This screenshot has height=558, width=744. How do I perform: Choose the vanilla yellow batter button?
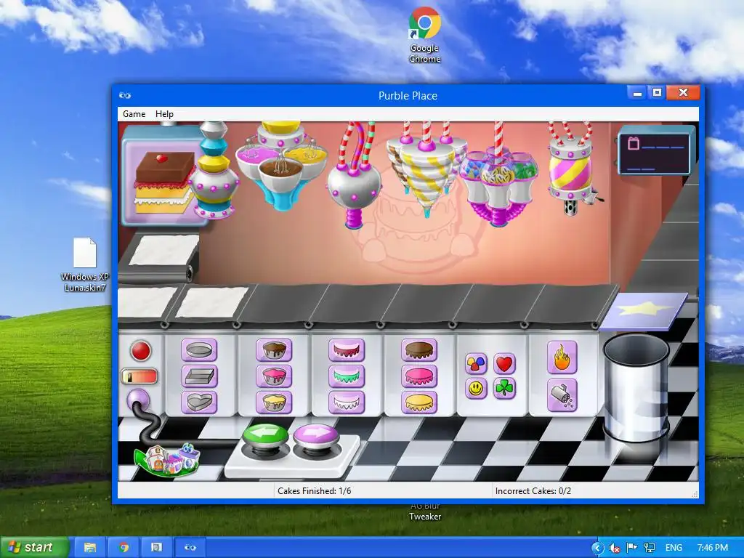pos(274,403)
